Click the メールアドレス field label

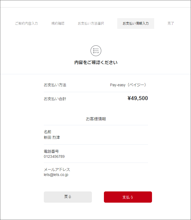[x=57, y=170]
